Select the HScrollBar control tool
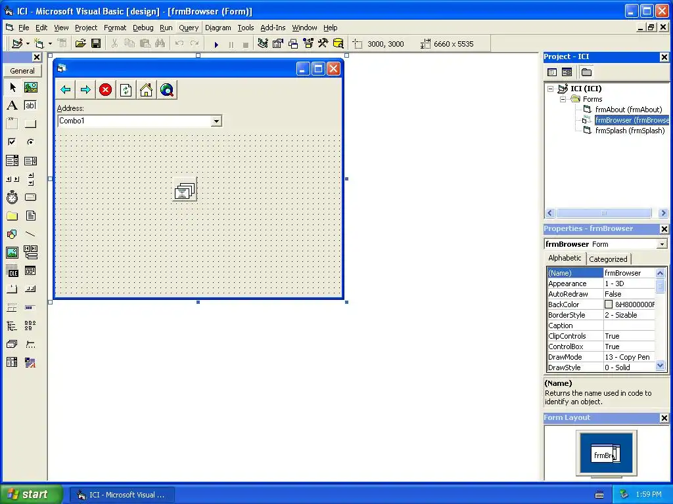This screenshot has width=673, height=504. point(12,179)
